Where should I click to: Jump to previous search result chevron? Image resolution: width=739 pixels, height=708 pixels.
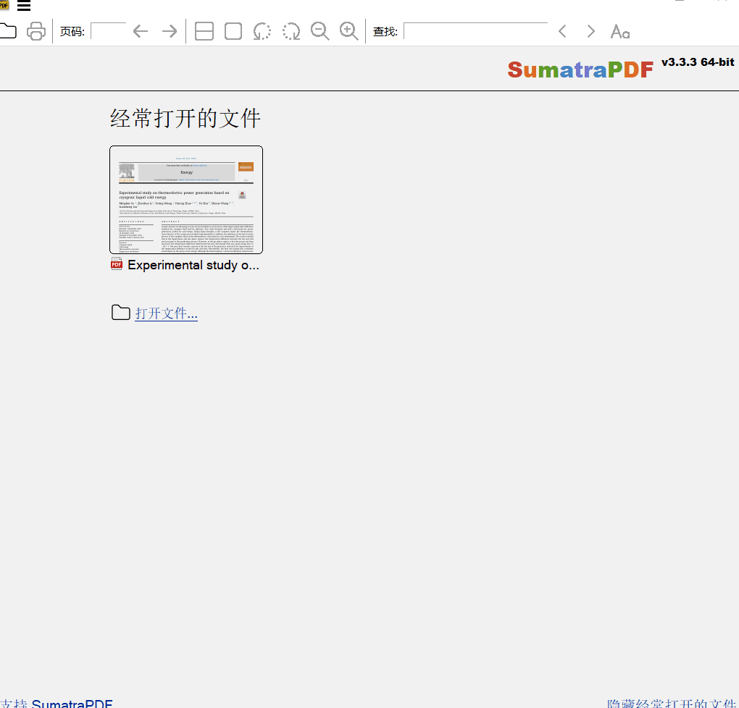pos(562,30)
